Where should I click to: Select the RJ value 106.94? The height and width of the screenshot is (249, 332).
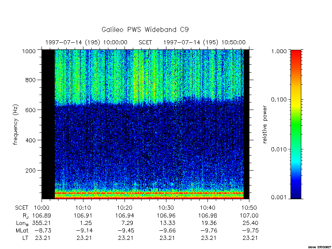pos(124,215)
